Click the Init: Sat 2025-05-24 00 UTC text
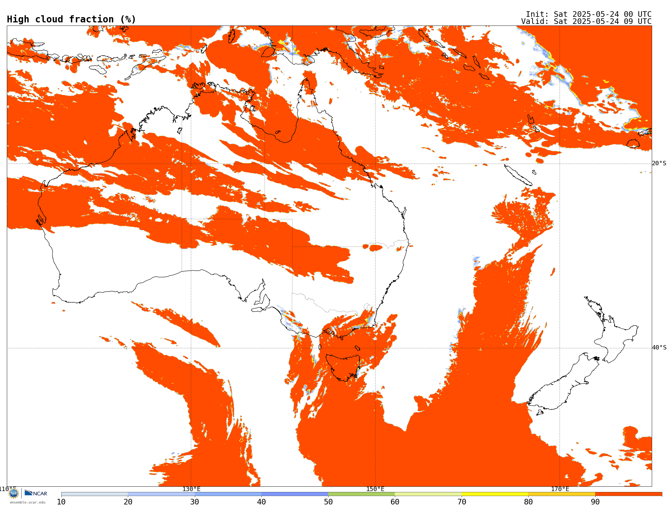 pyautogui.click(x=589, y=14)
